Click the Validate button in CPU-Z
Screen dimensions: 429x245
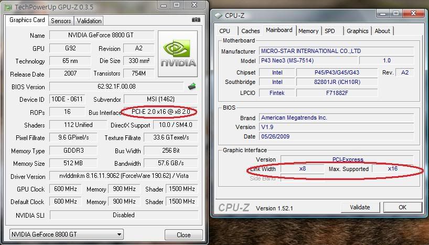pos(360,207)
